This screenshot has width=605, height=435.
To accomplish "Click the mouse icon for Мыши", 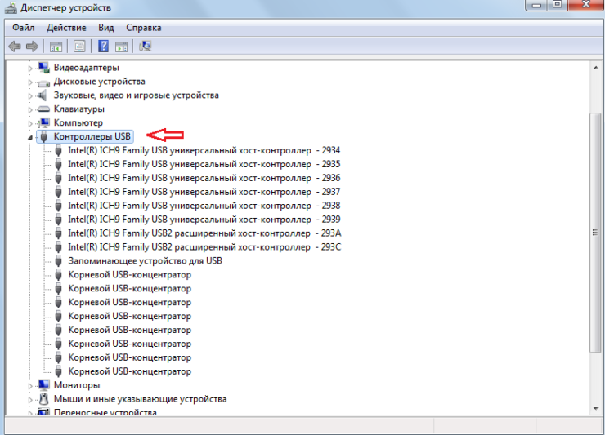I will point(44,399).
